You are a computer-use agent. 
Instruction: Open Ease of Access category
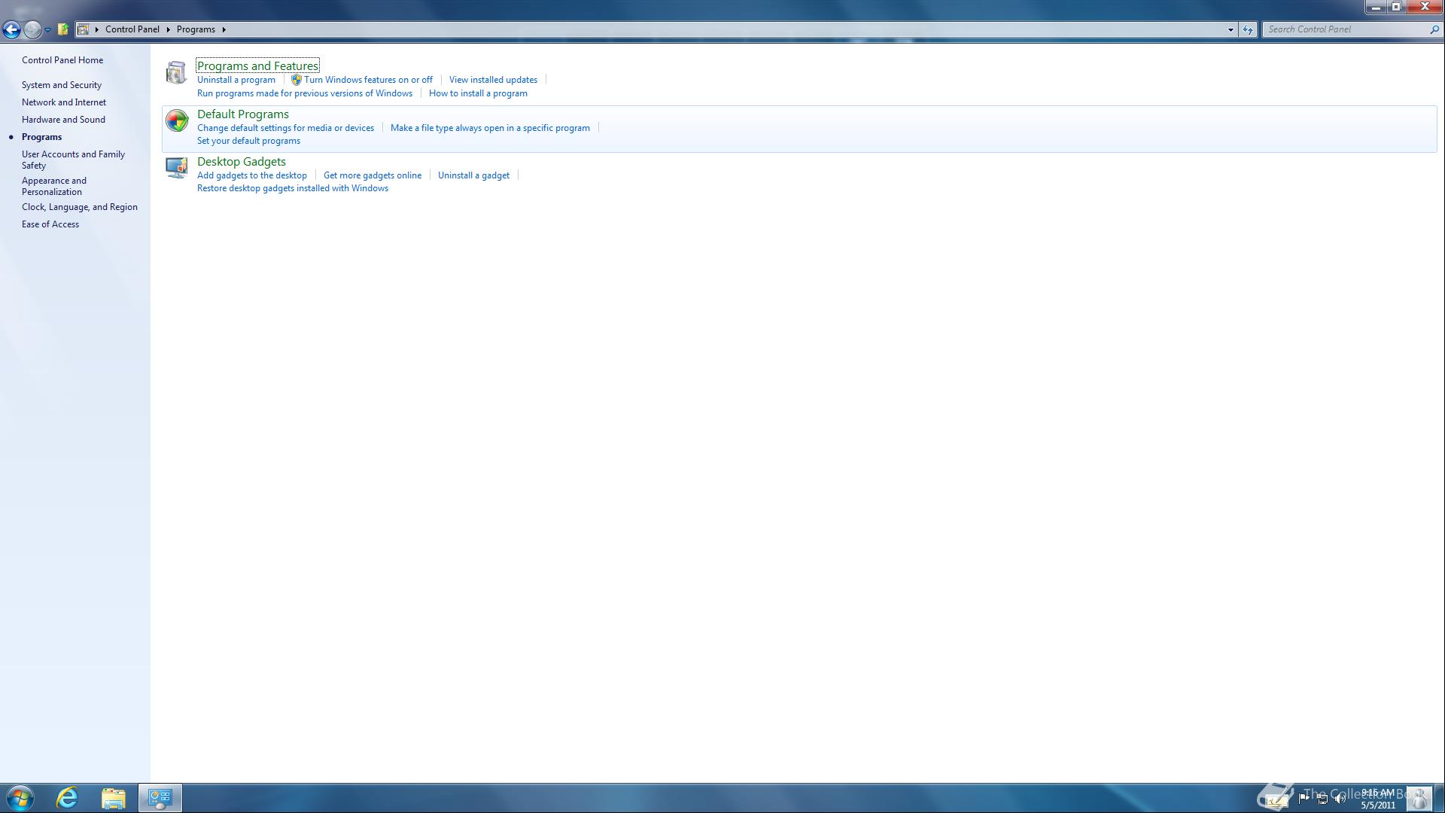click(50, 224)
